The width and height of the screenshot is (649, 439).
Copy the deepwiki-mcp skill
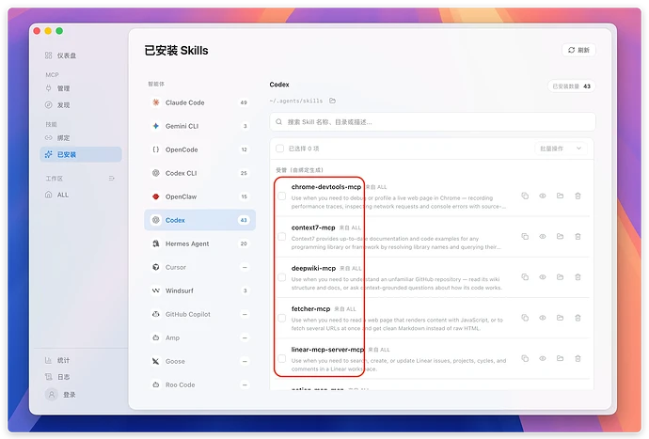click(x=525, y=277)
